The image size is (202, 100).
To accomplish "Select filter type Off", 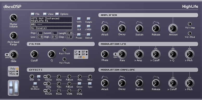I will 84,57.
